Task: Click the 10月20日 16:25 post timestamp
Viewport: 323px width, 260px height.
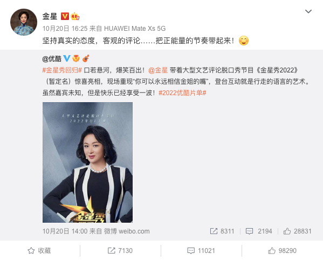Action: coord(65,28)
